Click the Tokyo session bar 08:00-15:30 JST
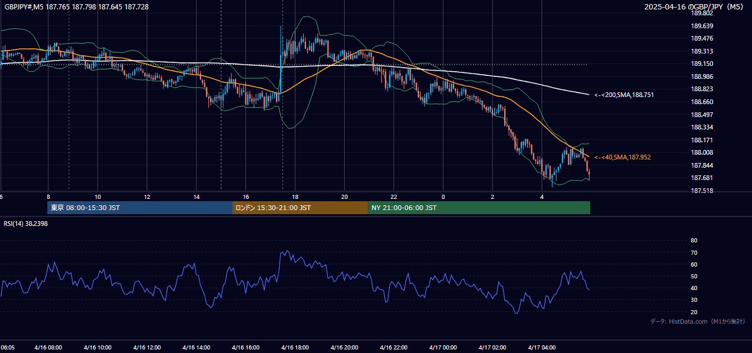 (x=140, y=208)
